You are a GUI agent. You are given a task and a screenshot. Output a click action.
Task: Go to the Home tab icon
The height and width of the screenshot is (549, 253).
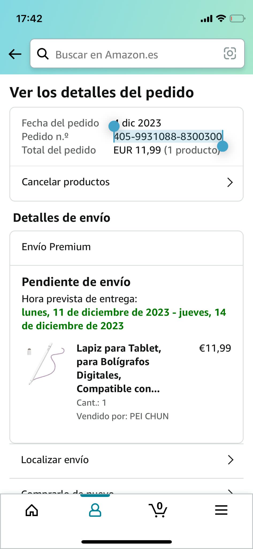32,510
